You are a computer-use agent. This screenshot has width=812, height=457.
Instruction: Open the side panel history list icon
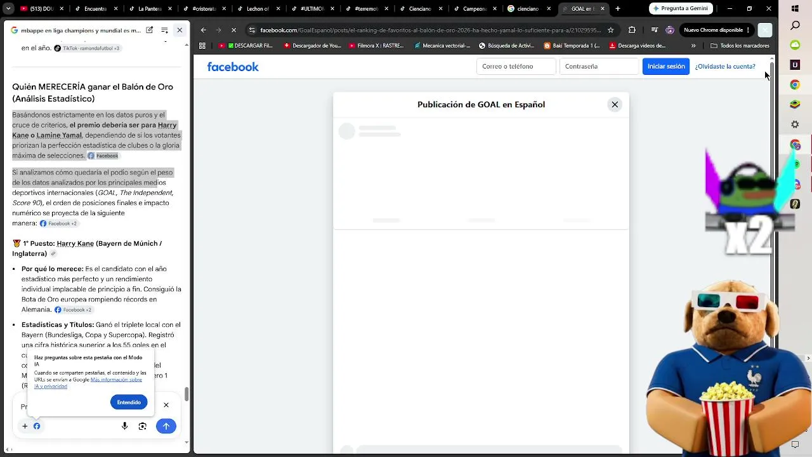pyautogui.click(x=164, y=30)
